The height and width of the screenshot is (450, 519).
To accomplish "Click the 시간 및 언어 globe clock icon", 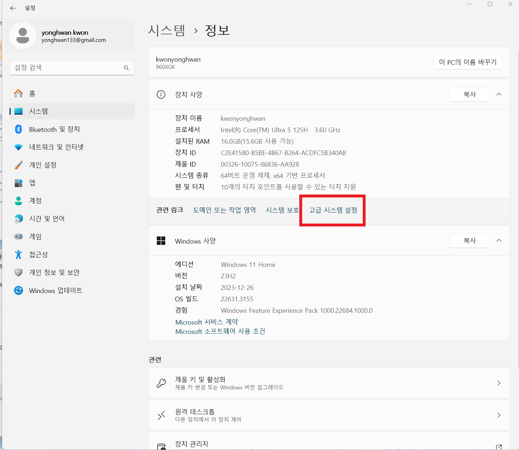I will 18,219.
